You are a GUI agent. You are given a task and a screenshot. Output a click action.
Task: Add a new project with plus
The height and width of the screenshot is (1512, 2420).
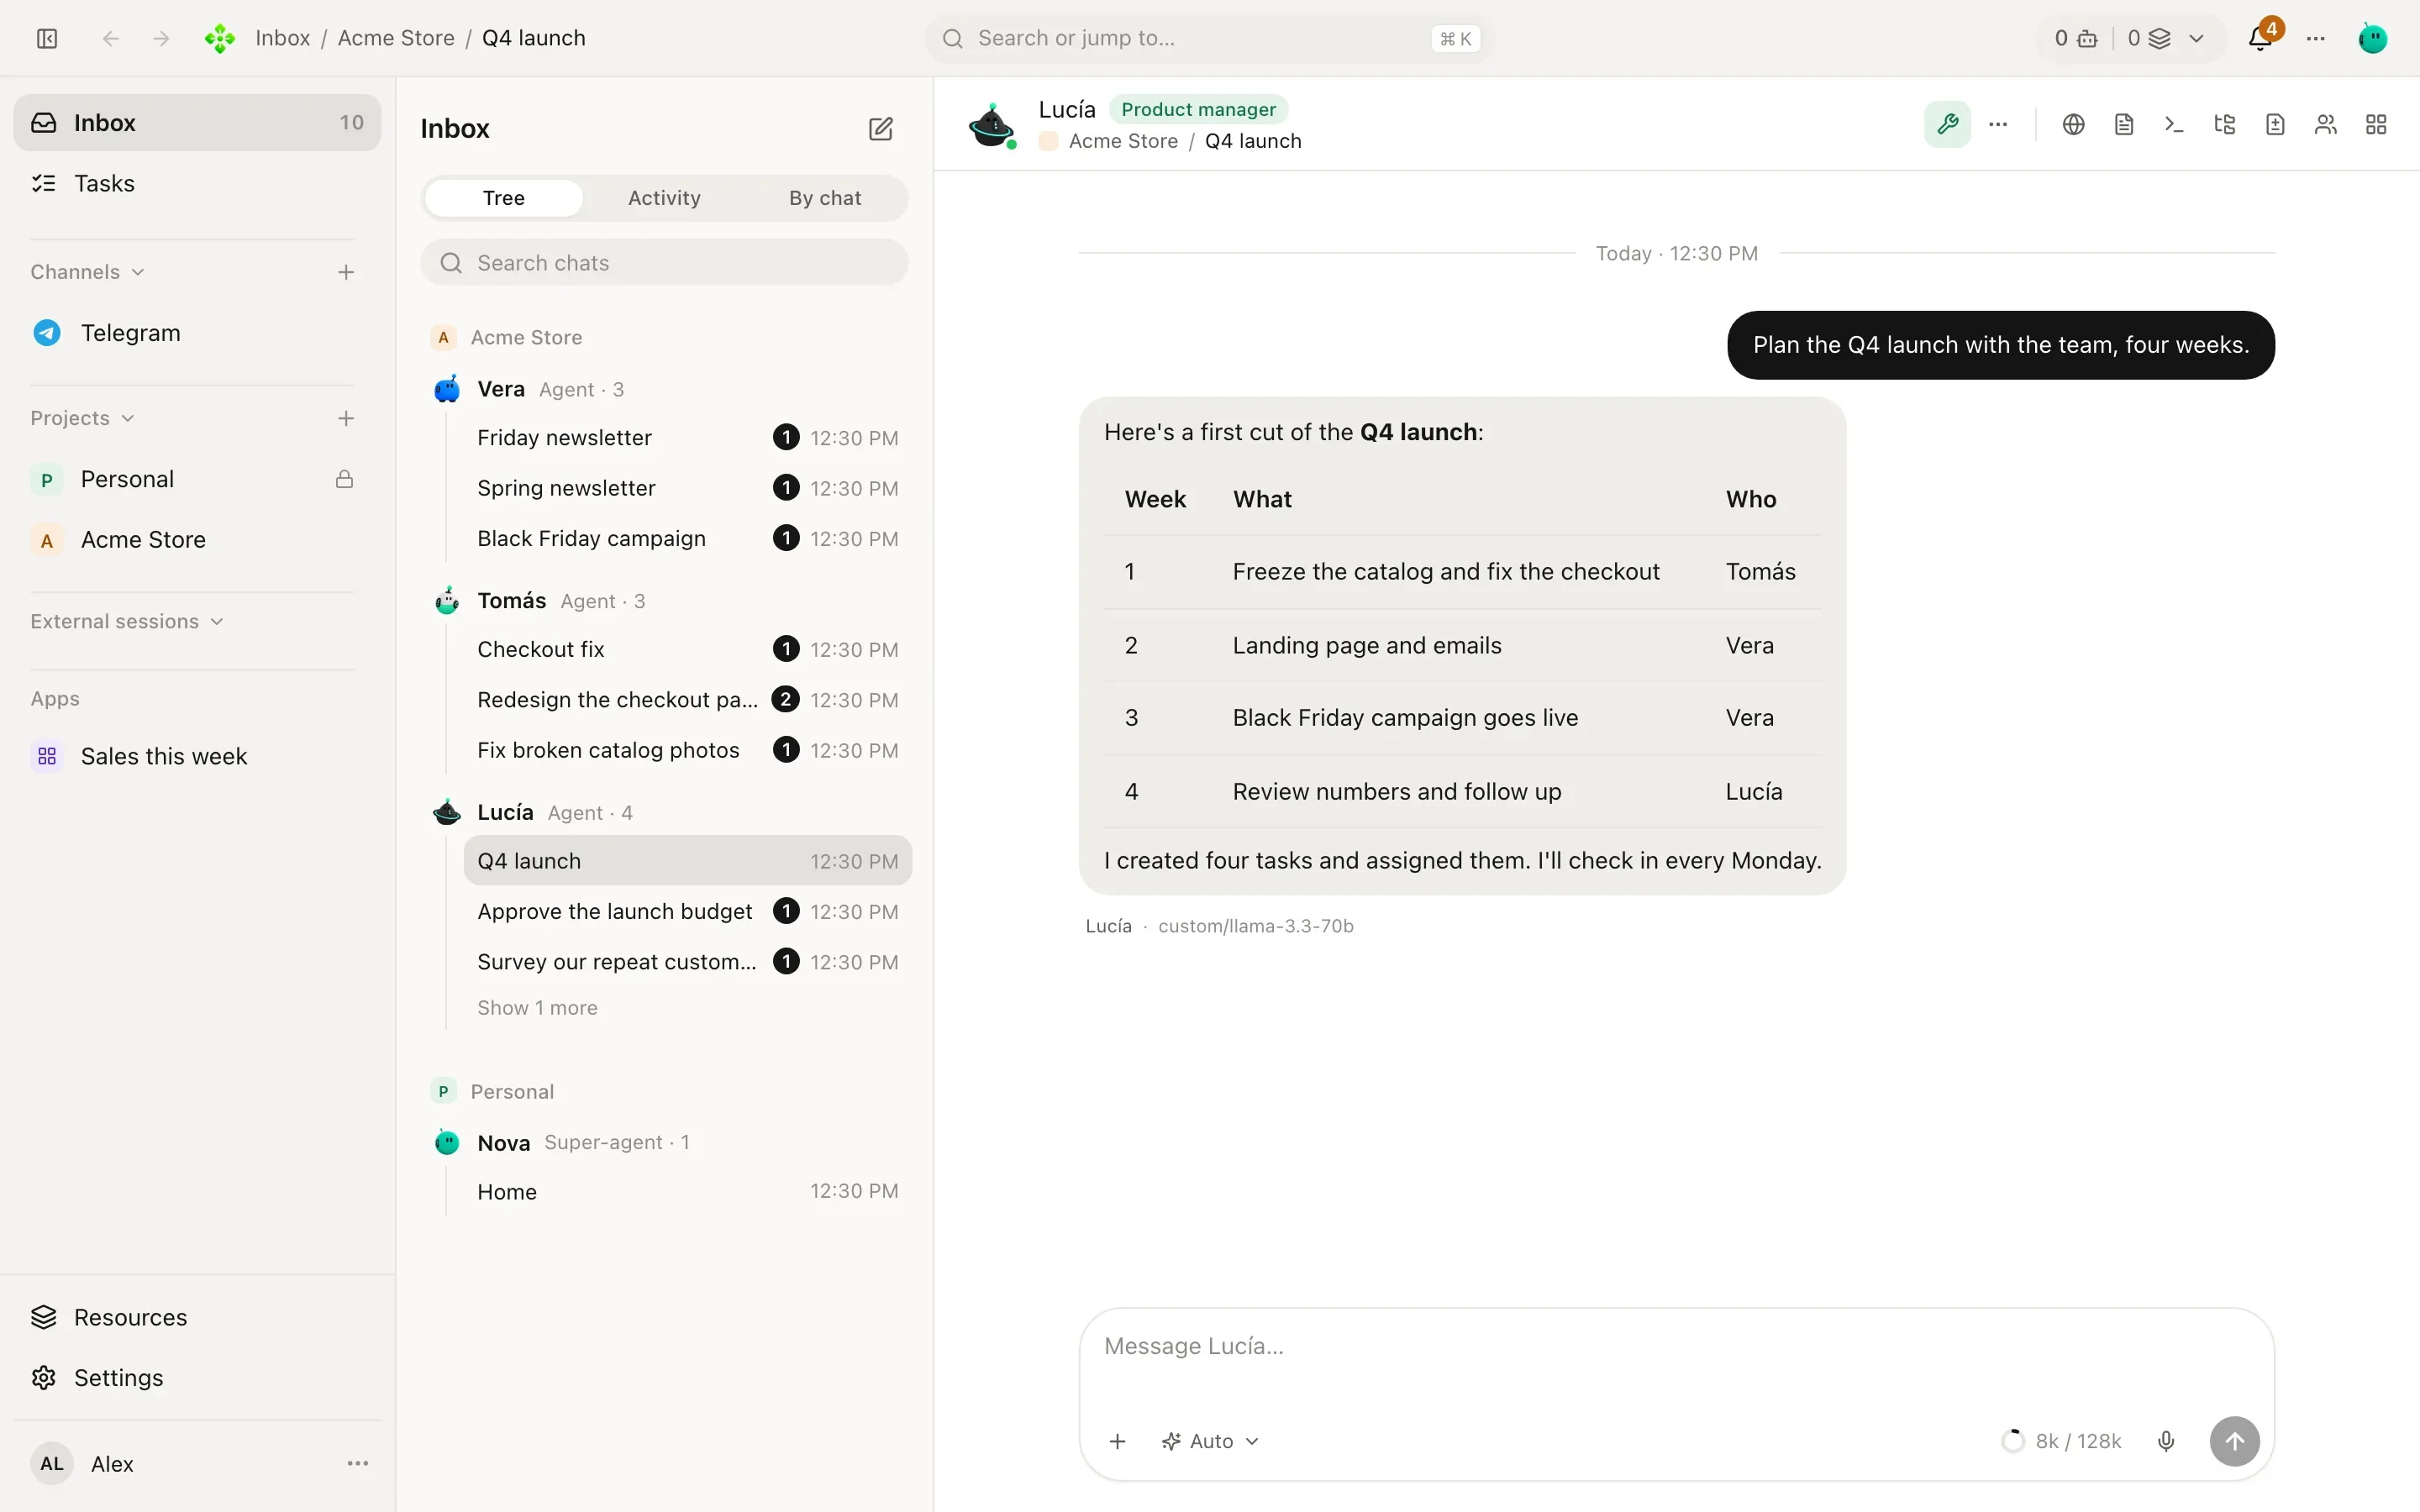[346, 418]
